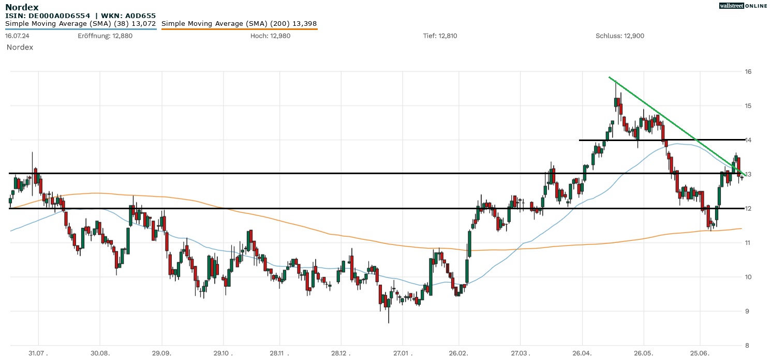Click the Tief: 12,810 value
Image resolution: width=771 pixels, height=356 pixels.
tap(440, 36)
